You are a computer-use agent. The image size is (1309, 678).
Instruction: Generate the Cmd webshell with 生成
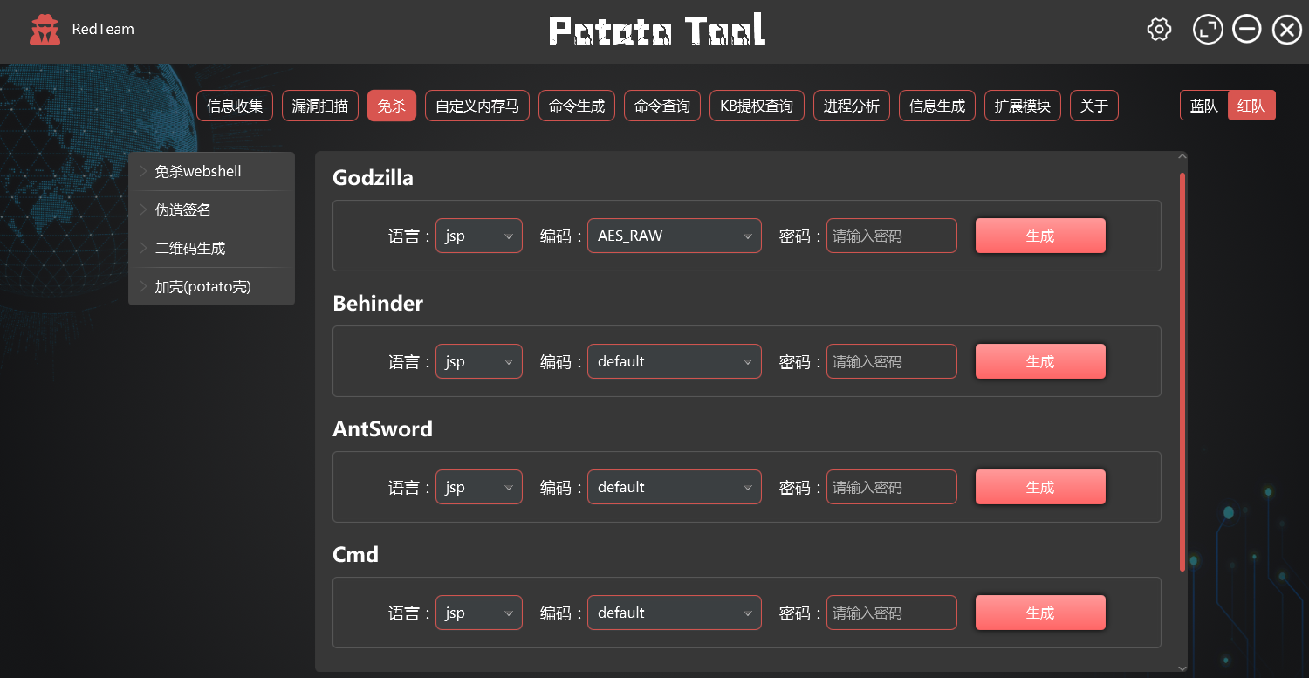pyautogui.click(x=1040, y=613)
